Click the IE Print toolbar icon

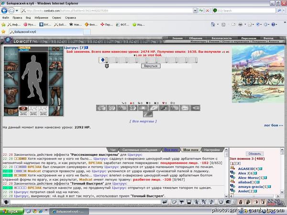point(241,24)
